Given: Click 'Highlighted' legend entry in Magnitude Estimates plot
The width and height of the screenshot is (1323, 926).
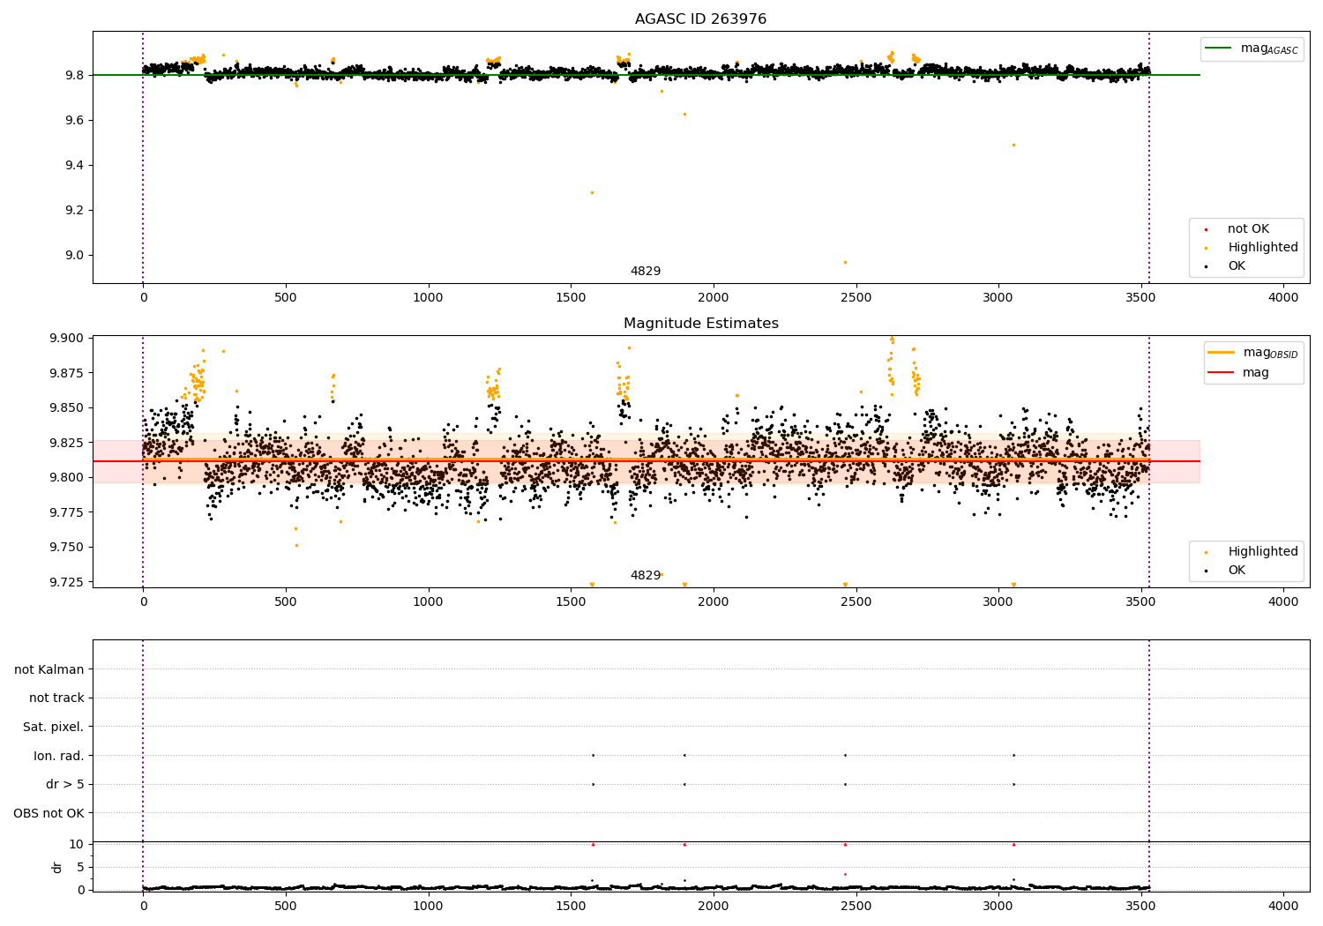Looking at the screenshot, I should (x=1263, y=552).
